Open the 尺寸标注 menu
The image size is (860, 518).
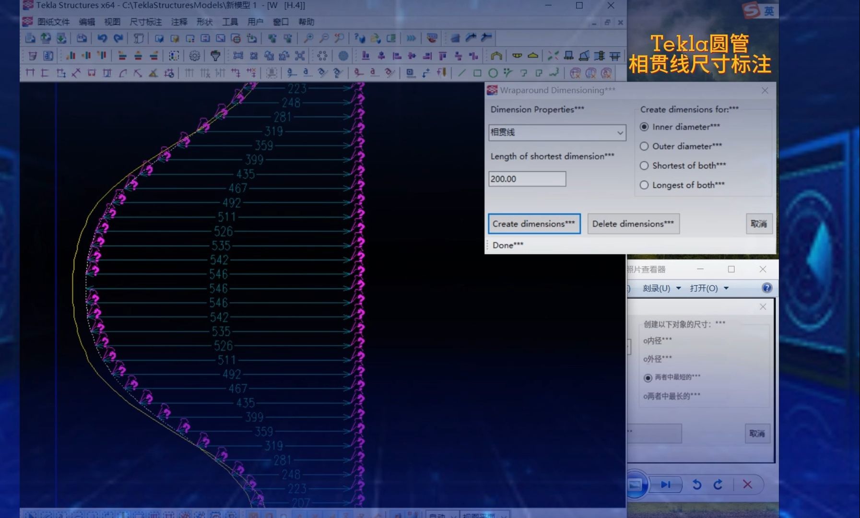pyautogui.click(x=145, y=22)
